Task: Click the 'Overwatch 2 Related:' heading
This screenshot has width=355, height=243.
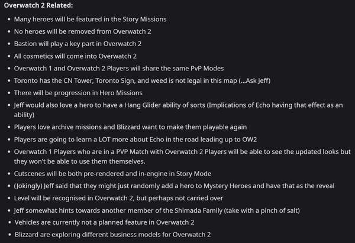Action: pos(38,5)
